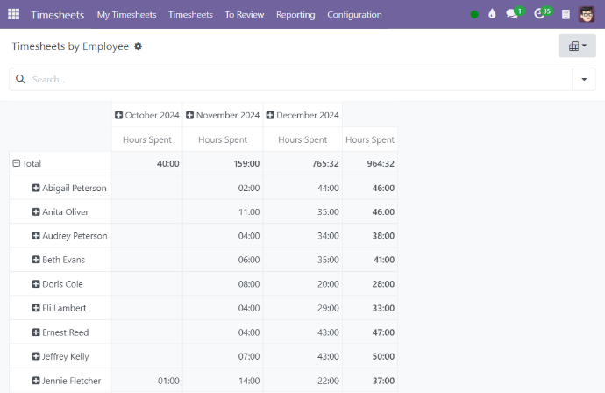The height and width of the screenshot is (393, 605).
Task: Sort by the total Hours Spent header
Action: click(x=370, y=139)
